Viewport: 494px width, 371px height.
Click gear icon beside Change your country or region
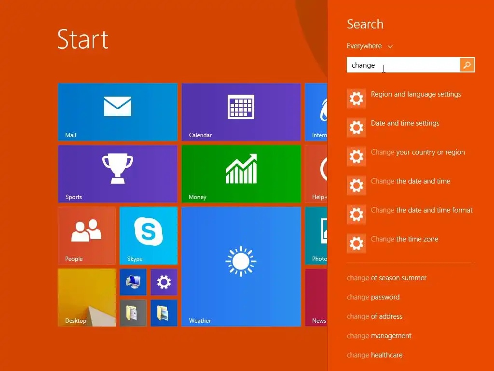(x=357, y=157)
